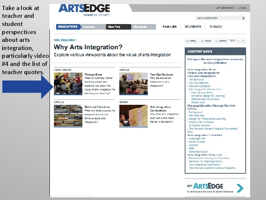Increase text size with plus button
The width and height of the screenshot is (266, 200).
coord(243,41)
